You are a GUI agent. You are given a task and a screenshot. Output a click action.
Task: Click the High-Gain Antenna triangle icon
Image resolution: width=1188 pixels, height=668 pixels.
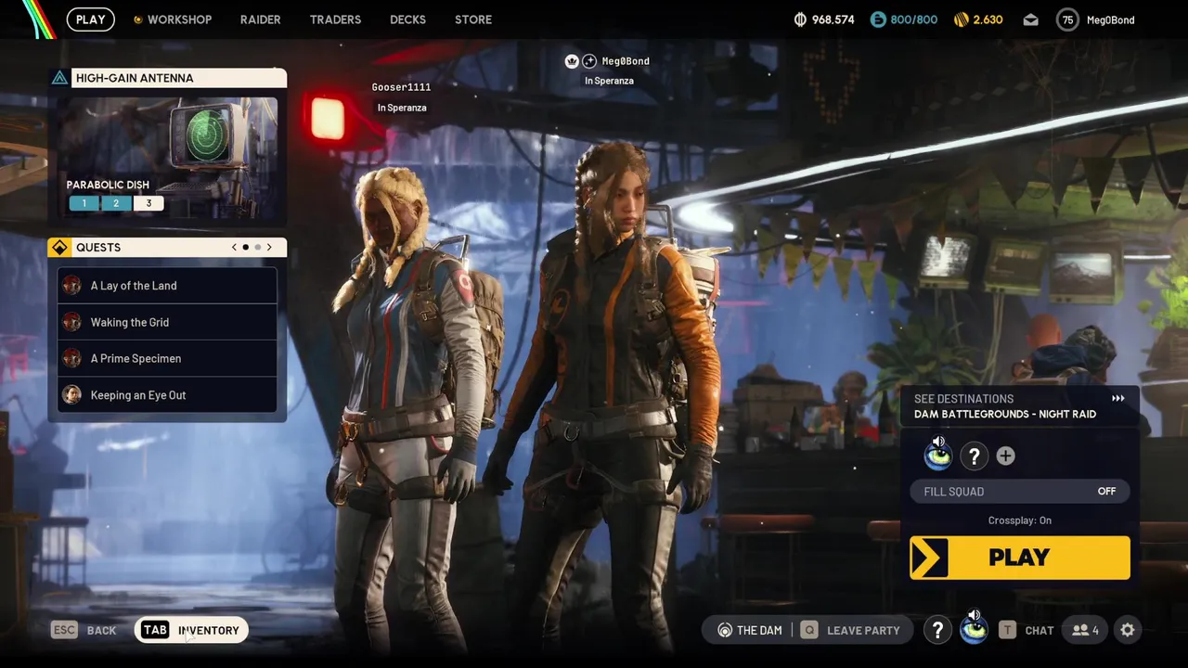(x=59, y=78)
